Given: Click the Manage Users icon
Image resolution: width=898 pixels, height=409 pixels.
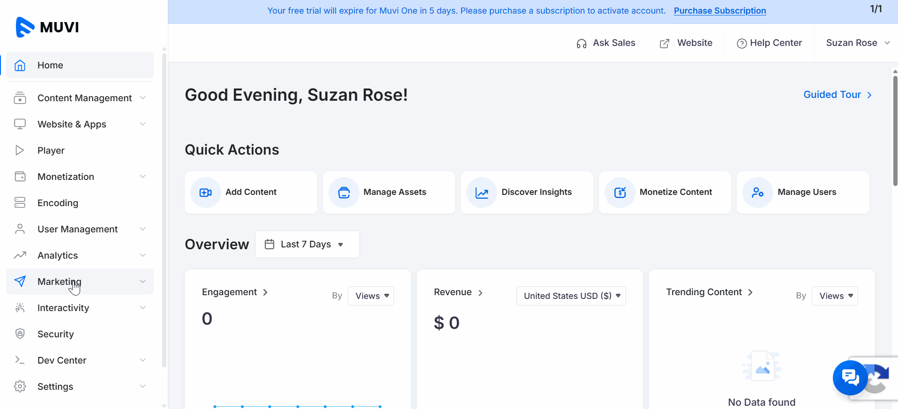Looking at the screenshot, I should (758, 193).
